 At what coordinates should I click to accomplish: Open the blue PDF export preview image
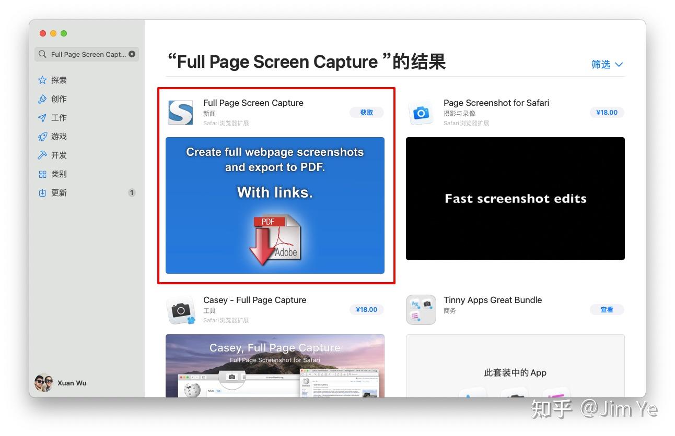(x=275, y=205)
